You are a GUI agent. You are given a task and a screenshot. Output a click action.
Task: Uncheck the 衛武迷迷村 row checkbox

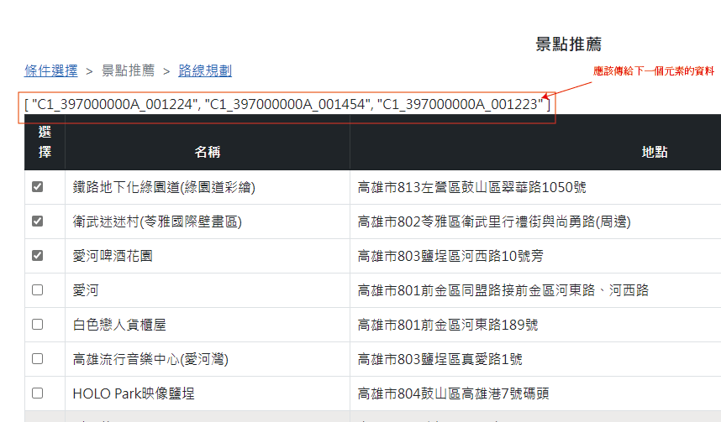tap(38, 221)
